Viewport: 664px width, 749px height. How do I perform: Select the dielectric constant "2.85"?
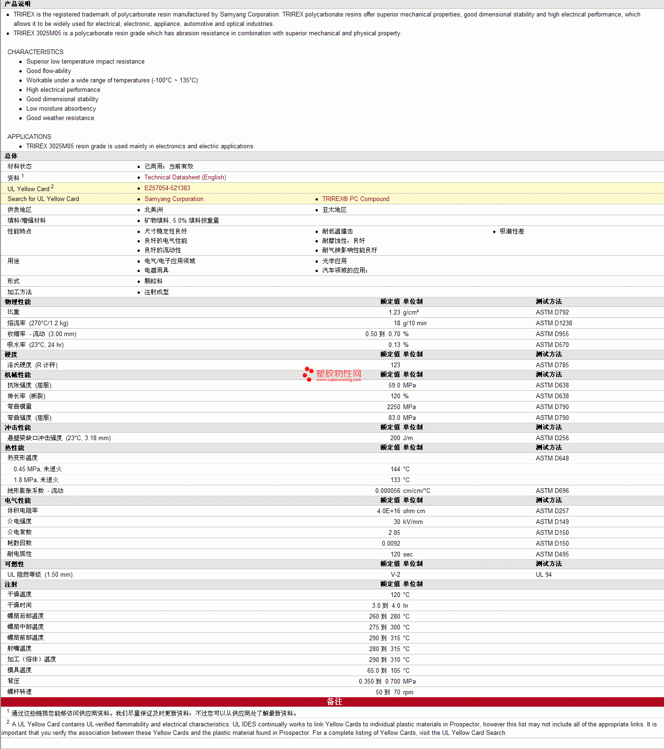tap(394, 533)
